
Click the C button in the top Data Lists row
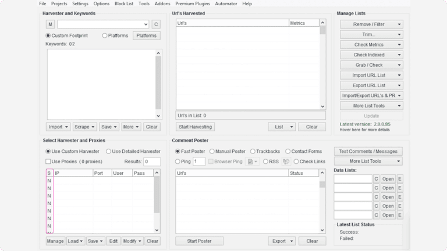tap(377, 179)
